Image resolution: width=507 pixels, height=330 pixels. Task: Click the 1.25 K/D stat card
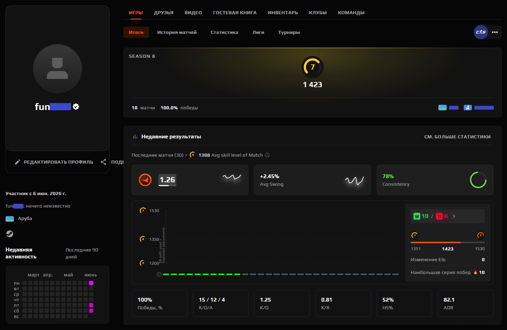[282, 303]
